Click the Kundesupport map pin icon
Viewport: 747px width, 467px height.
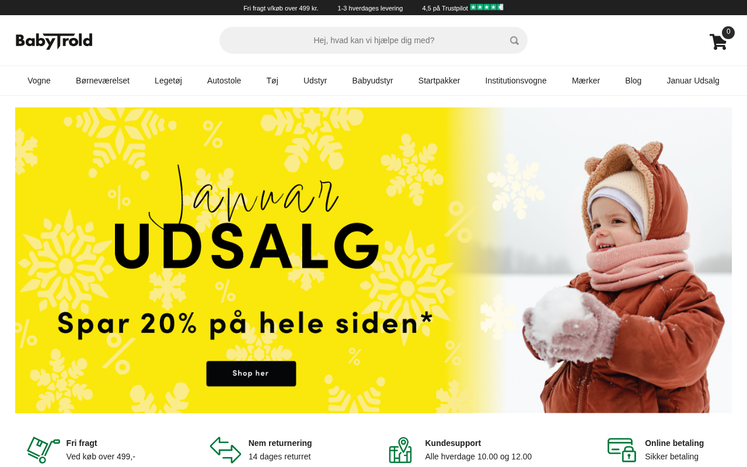(x=400, y=449)
